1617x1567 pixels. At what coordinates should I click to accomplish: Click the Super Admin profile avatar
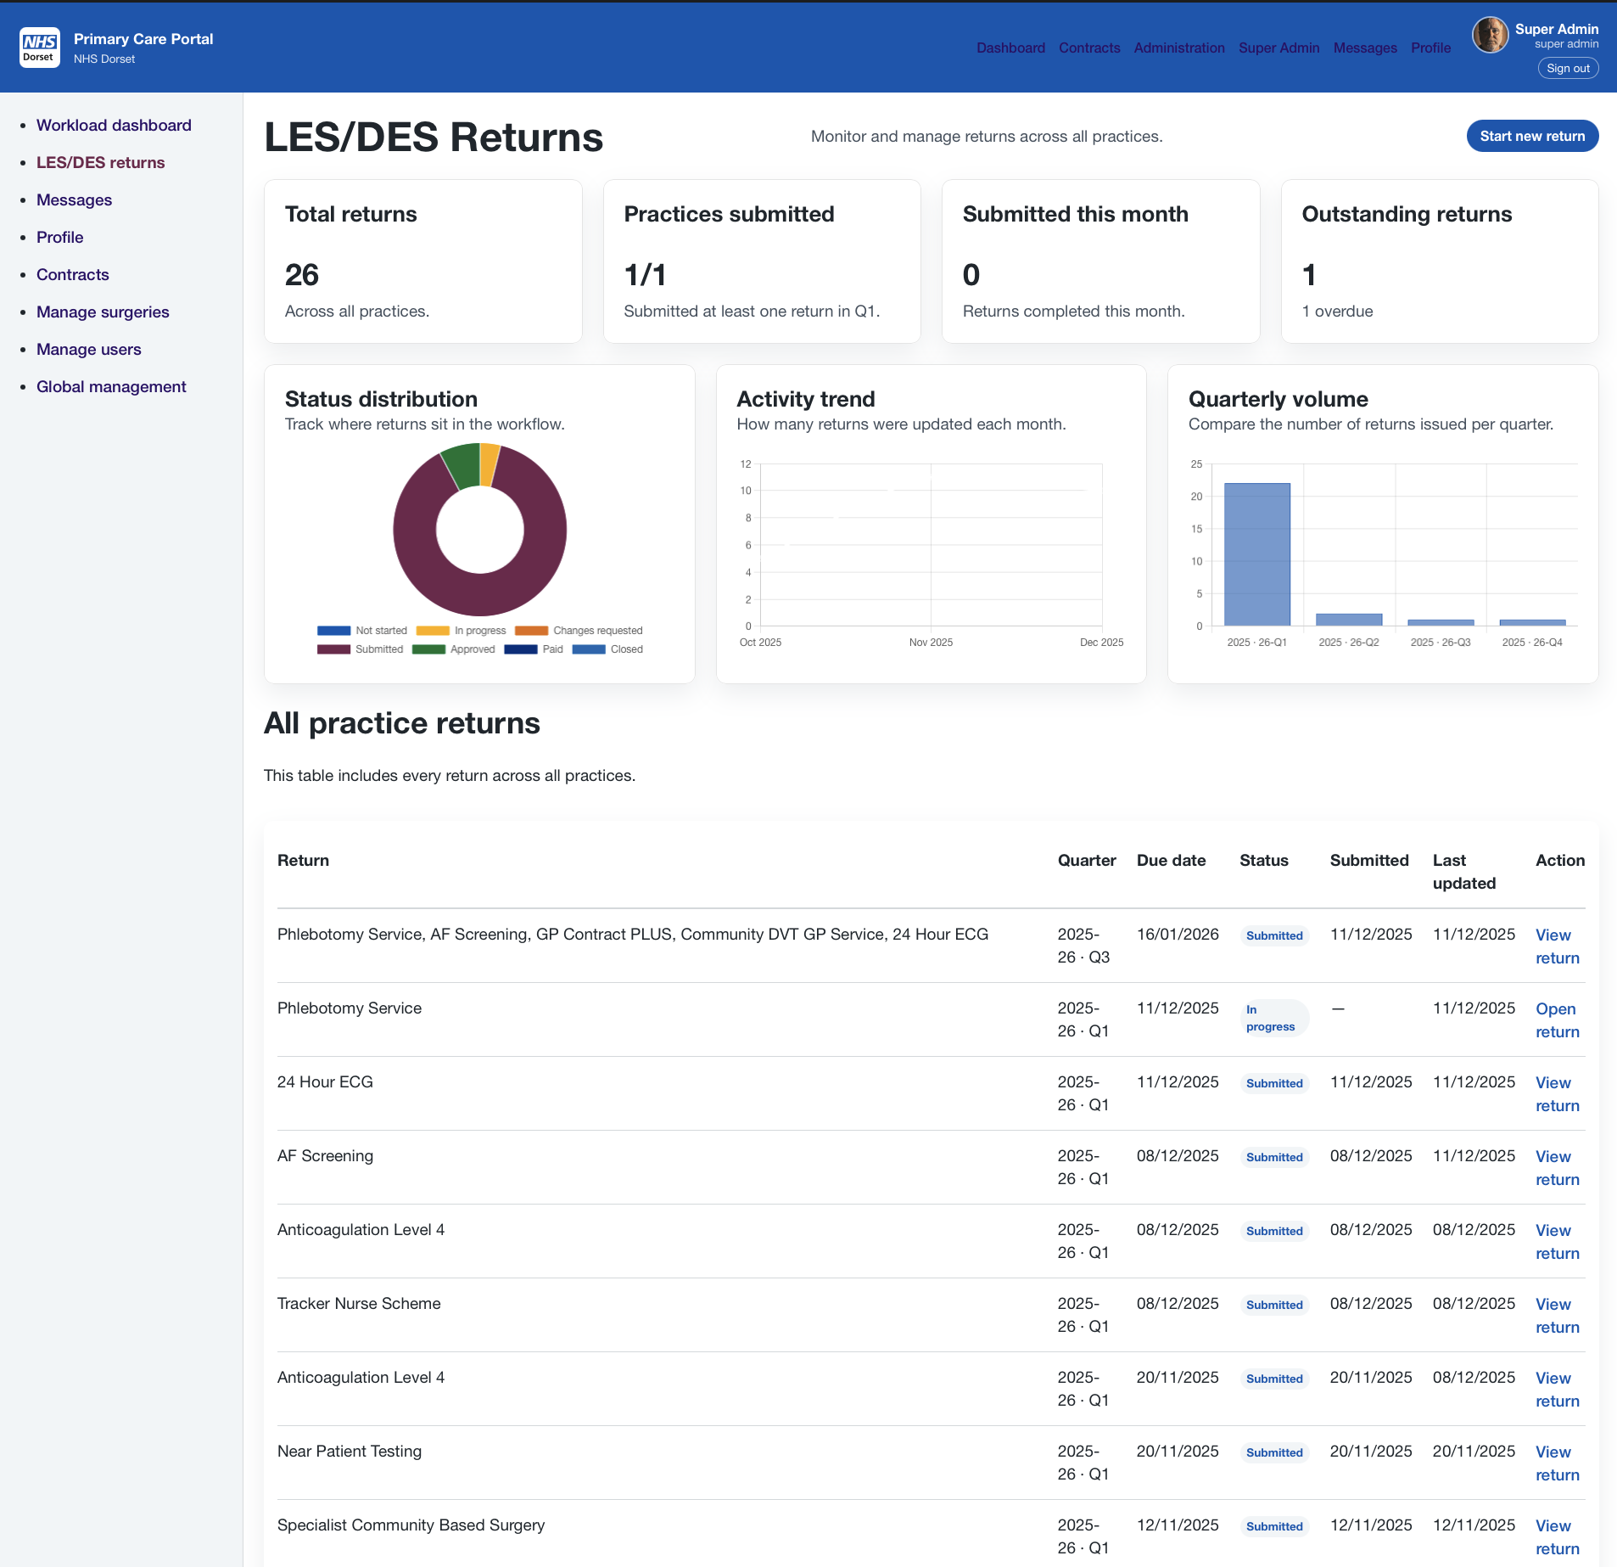coord(1489,35)
